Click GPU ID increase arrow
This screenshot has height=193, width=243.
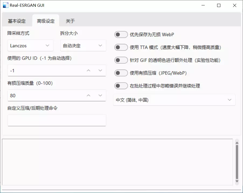(x=88, y=70)
